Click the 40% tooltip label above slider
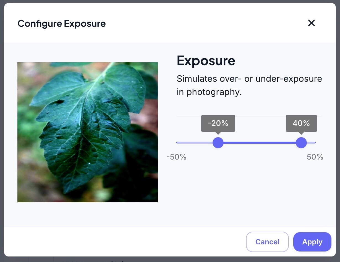Image resolution: width=340 pixels, height=262 pixels. (x=301, y=123)
